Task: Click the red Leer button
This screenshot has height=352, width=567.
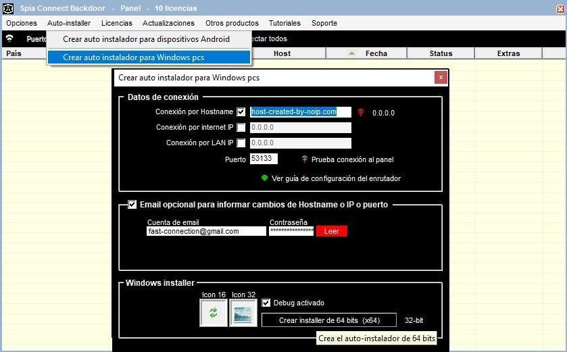Action: point(332,231)
